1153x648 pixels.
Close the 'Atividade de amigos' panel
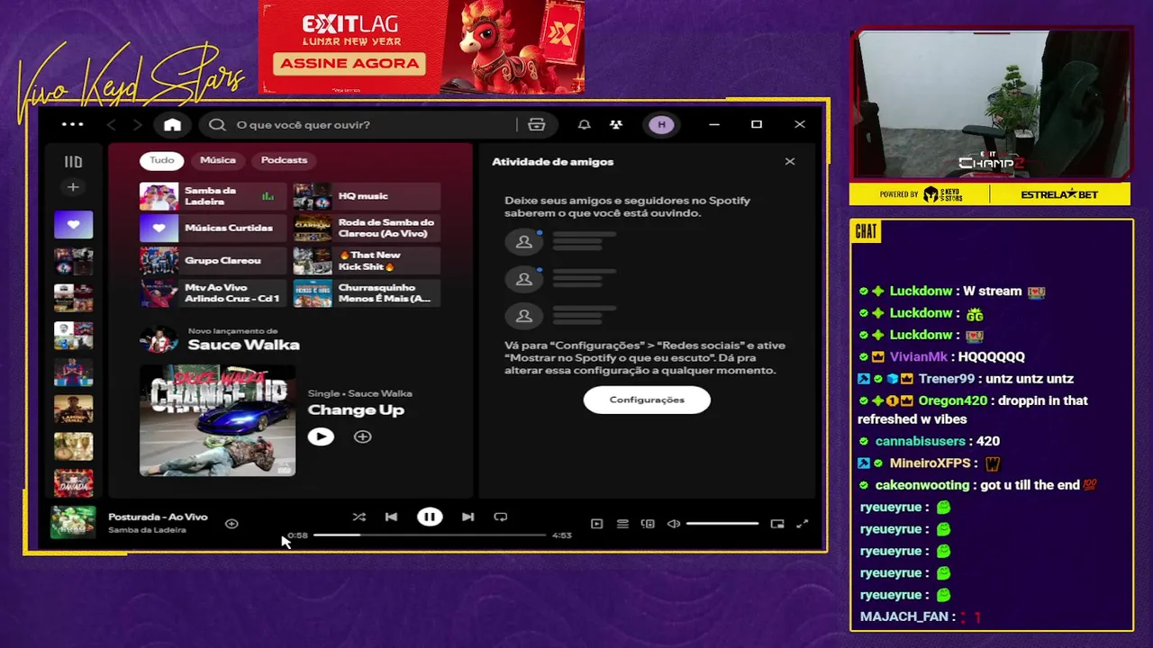pos(790,162)
